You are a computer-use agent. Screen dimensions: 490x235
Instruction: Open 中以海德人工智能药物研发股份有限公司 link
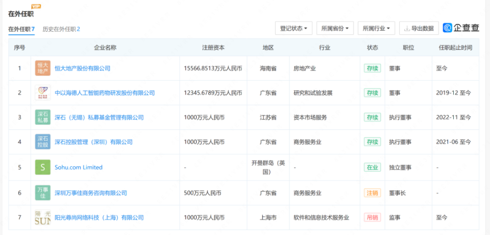click(x=105, y=93)
